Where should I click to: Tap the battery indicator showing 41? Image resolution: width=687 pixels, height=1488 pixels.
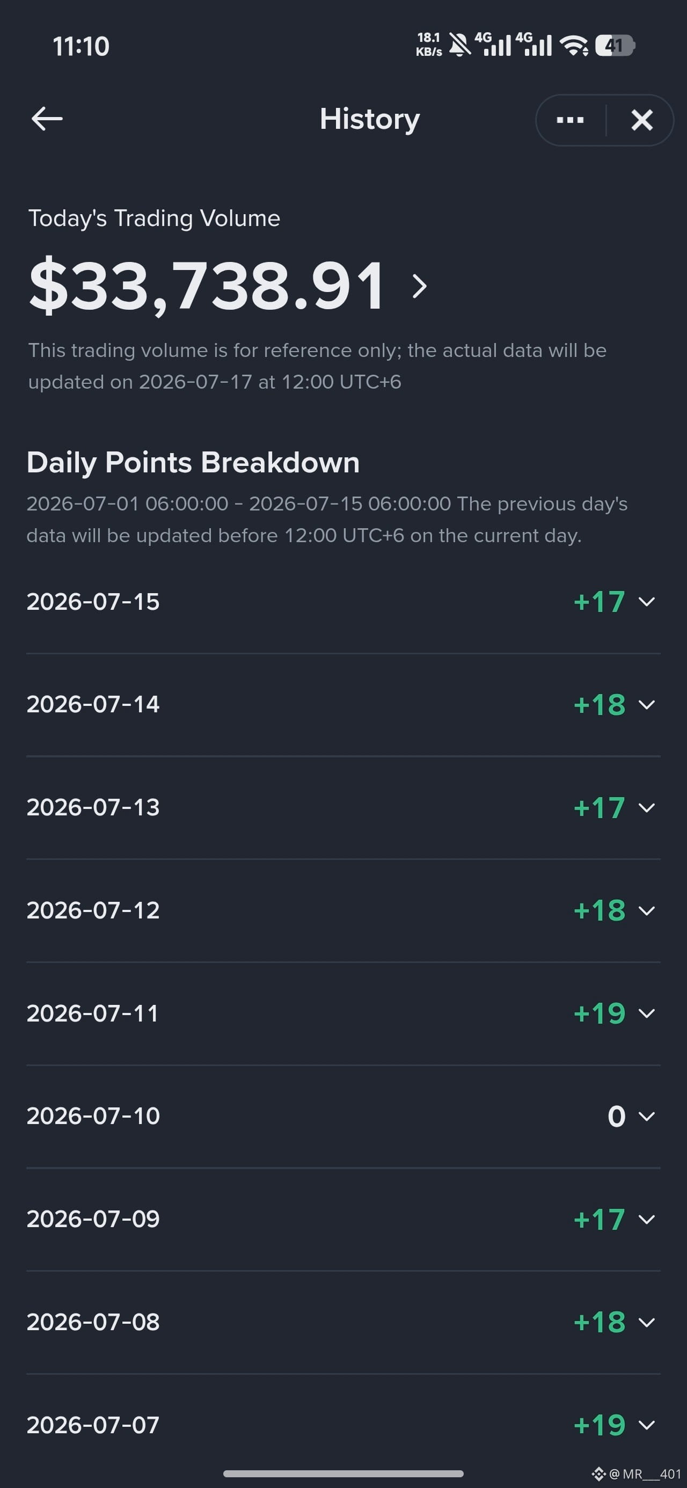coord(615,45)
